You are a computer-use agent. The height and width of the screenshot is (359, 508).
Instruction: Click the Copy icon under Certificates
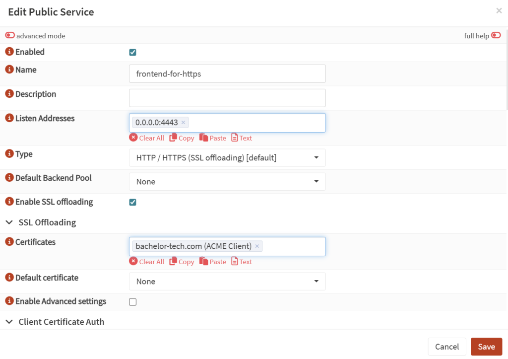point(182,261)
